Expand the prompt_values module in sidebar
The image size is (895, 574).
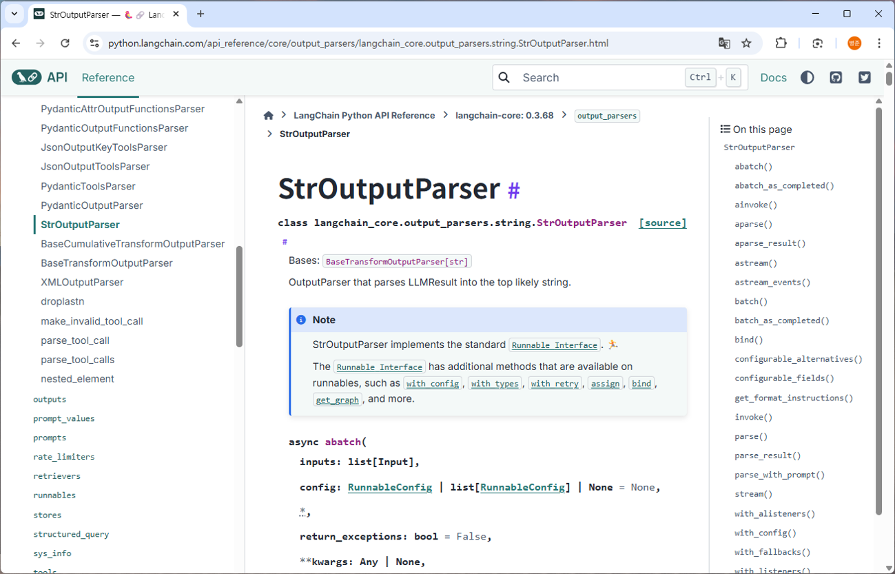pyautogui.click(x=64, y=418)
